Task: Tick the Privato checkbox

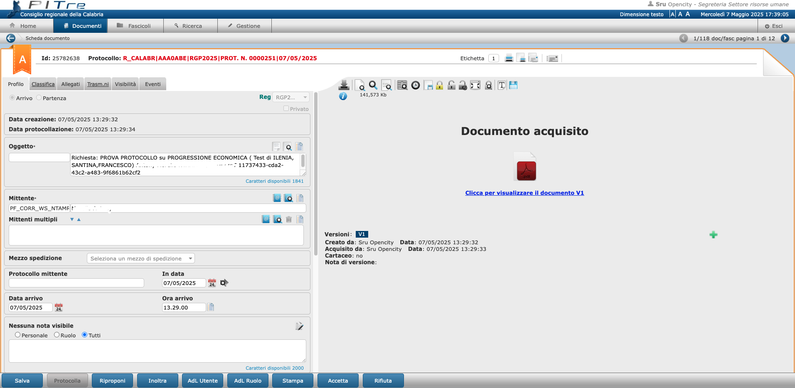Action: tap(286, 108)
